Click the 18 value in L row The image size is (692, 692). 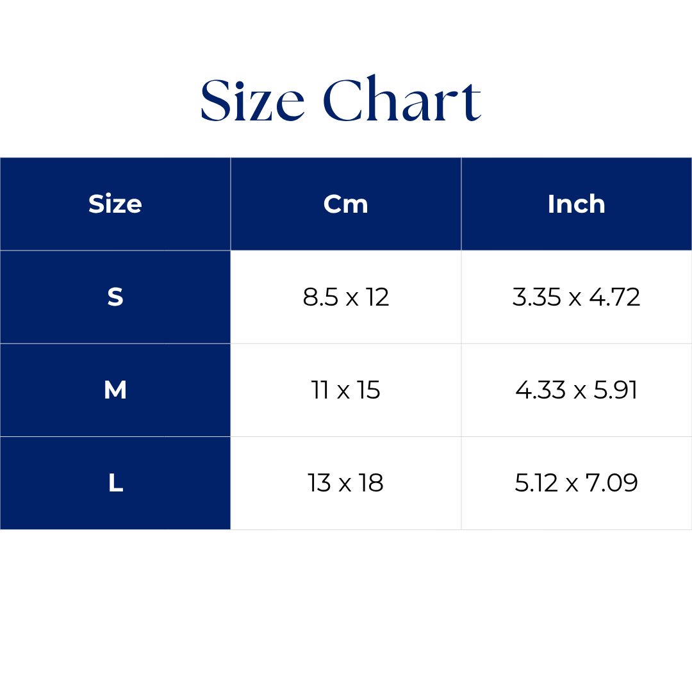[371, 483]
